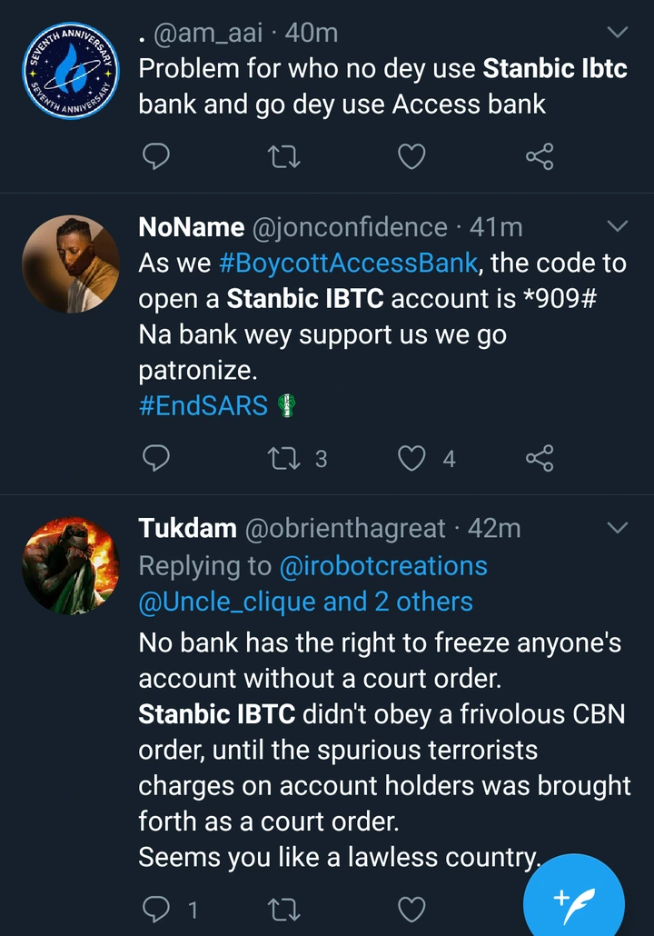Tap the compose new tweet button

point(574,901)
